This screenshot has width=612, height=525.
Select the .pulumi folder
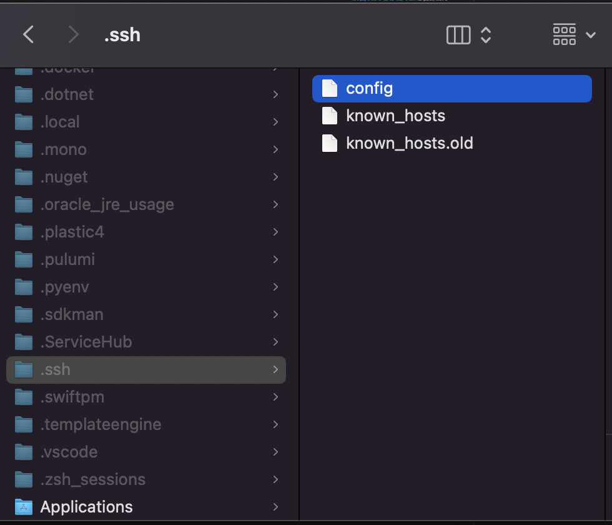pos(146,259)
